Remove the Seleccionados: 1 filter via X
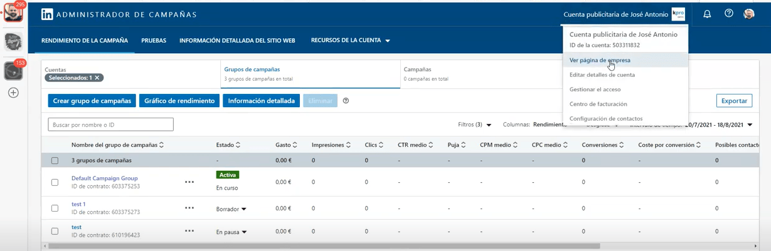The image size is (771, 251). coord(97,78)
